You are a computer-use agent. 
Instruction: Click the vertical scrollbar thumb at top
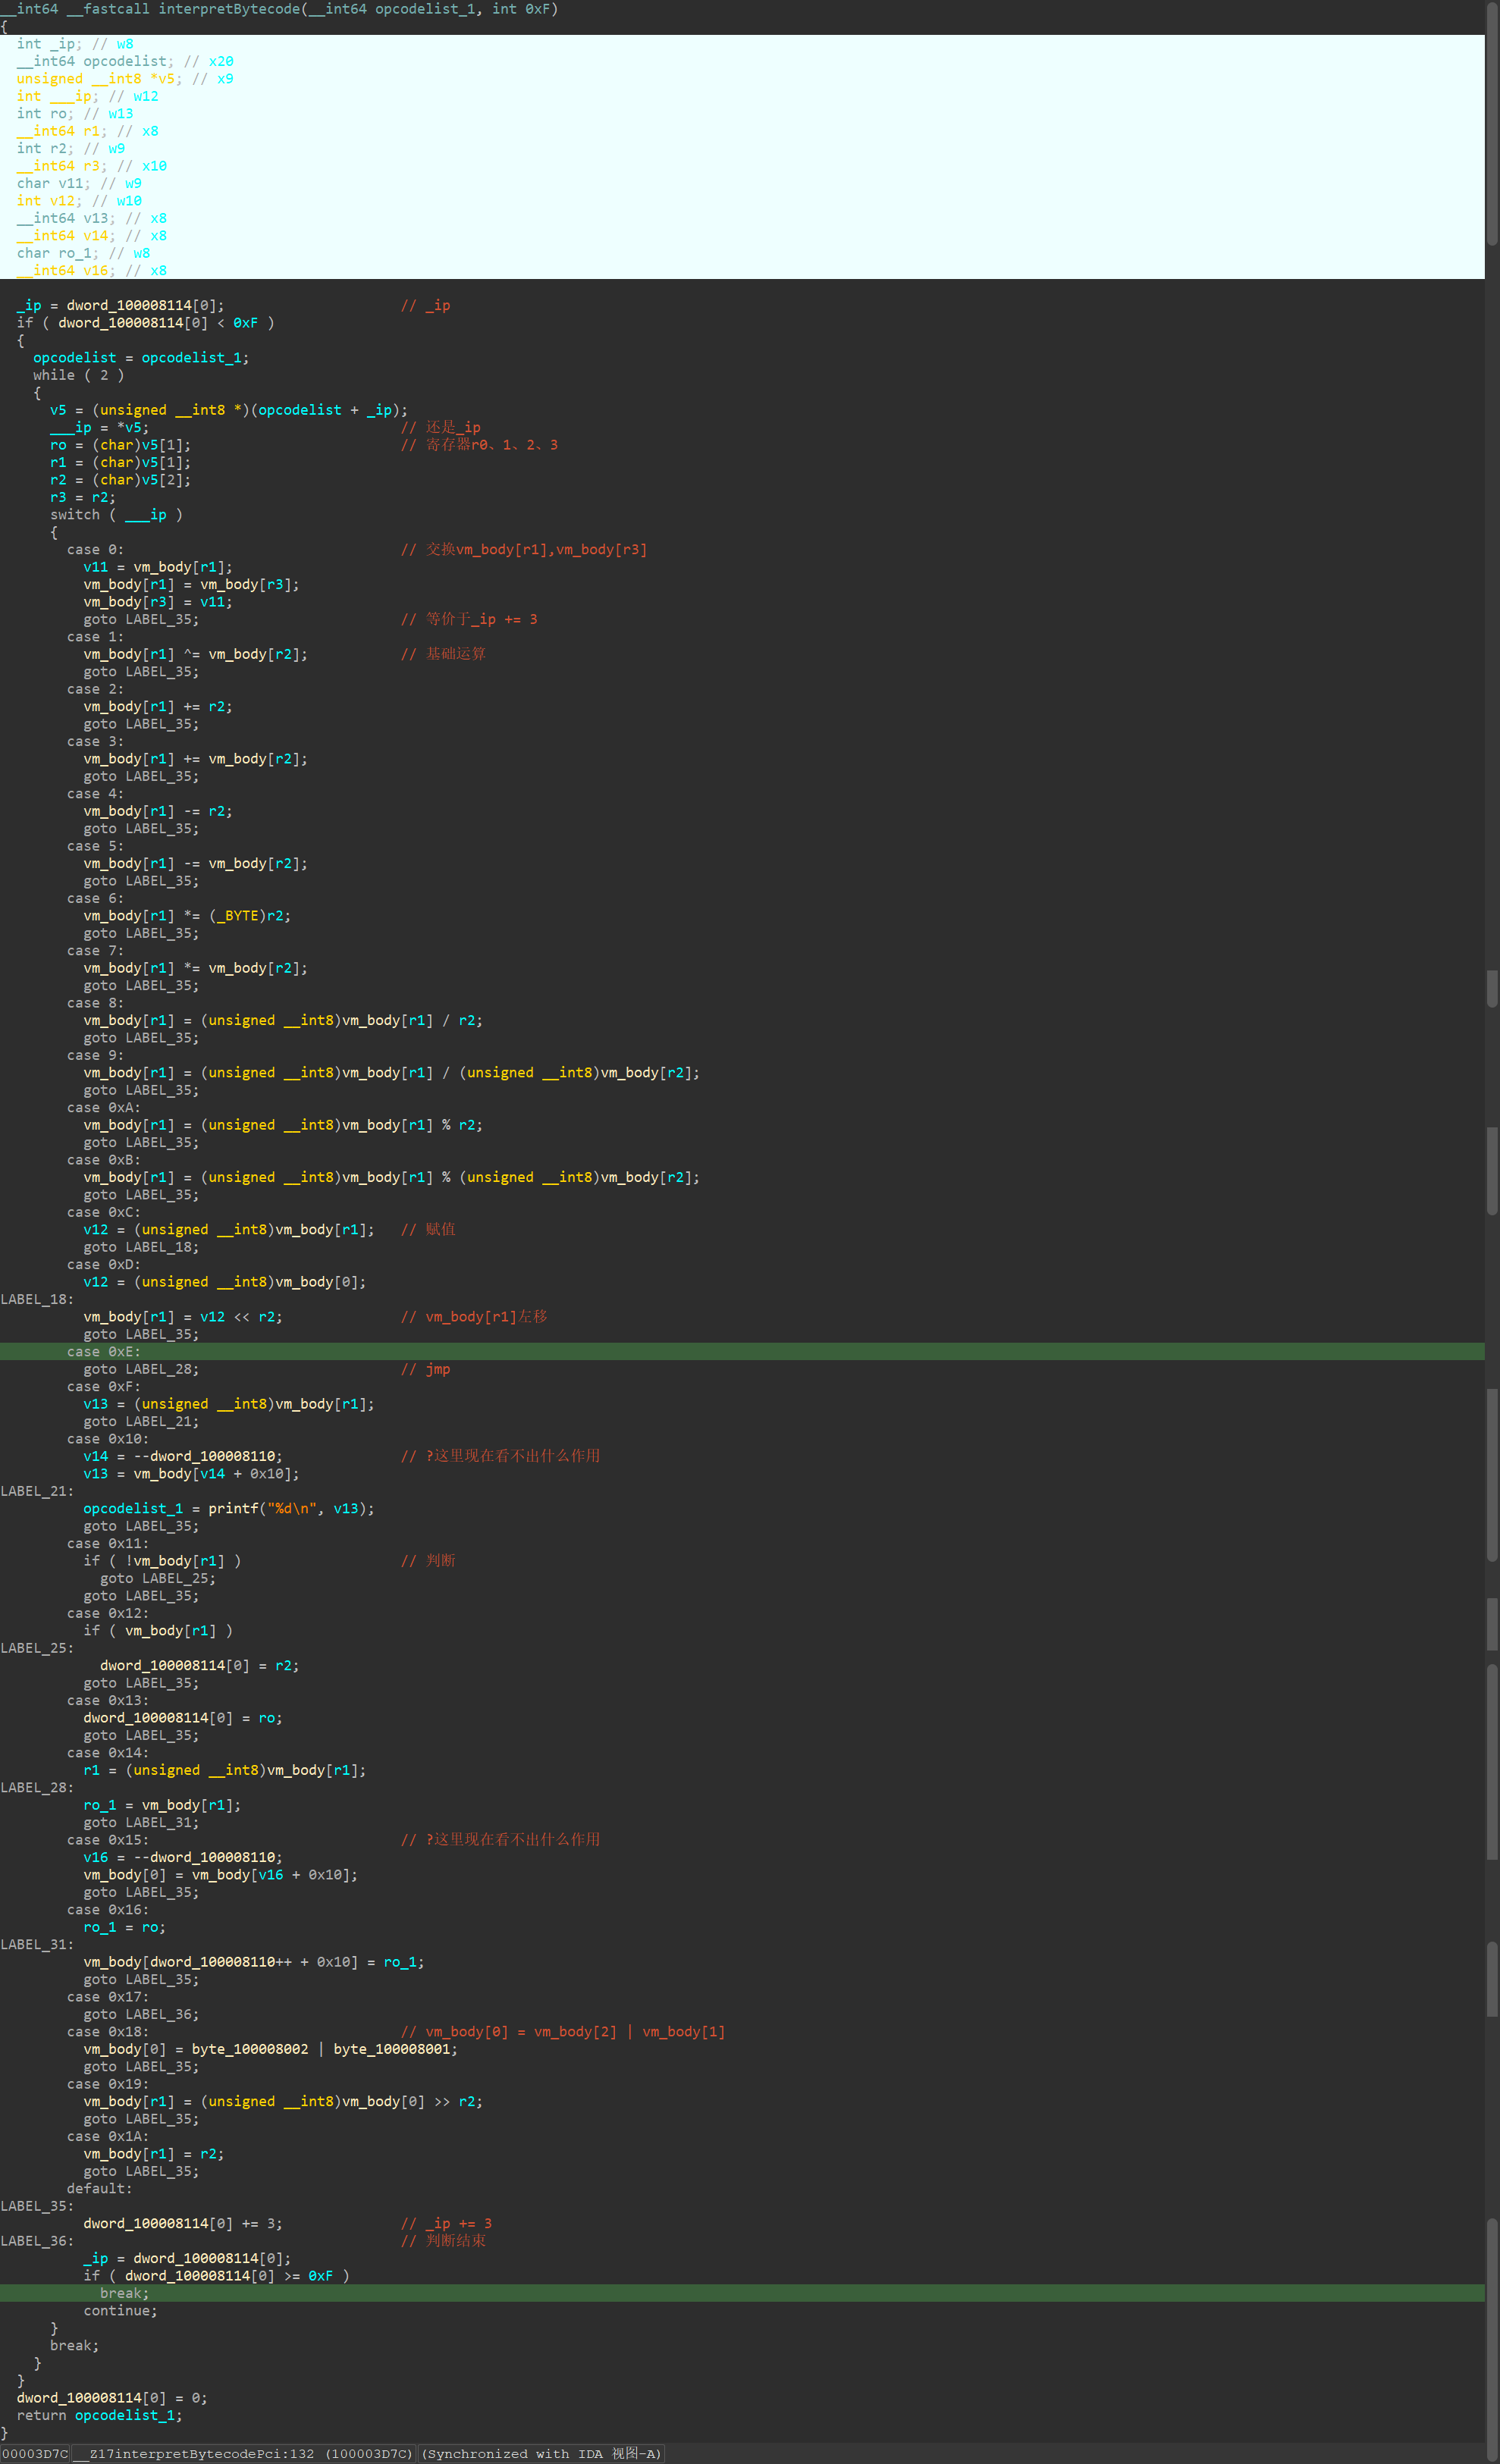1492,125
